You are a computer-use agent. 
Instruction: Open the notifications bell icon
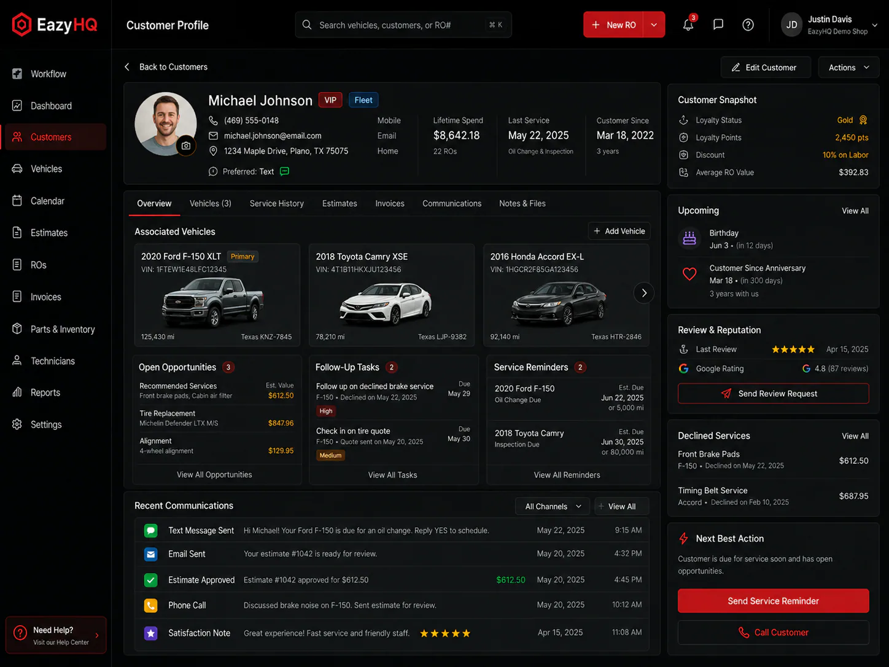[x=688, y=25]
